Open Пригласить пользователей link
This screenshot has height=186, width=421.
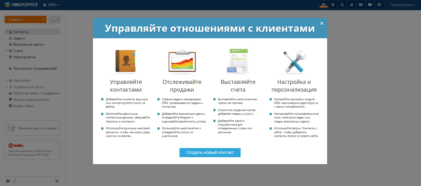tap(31, 68)
